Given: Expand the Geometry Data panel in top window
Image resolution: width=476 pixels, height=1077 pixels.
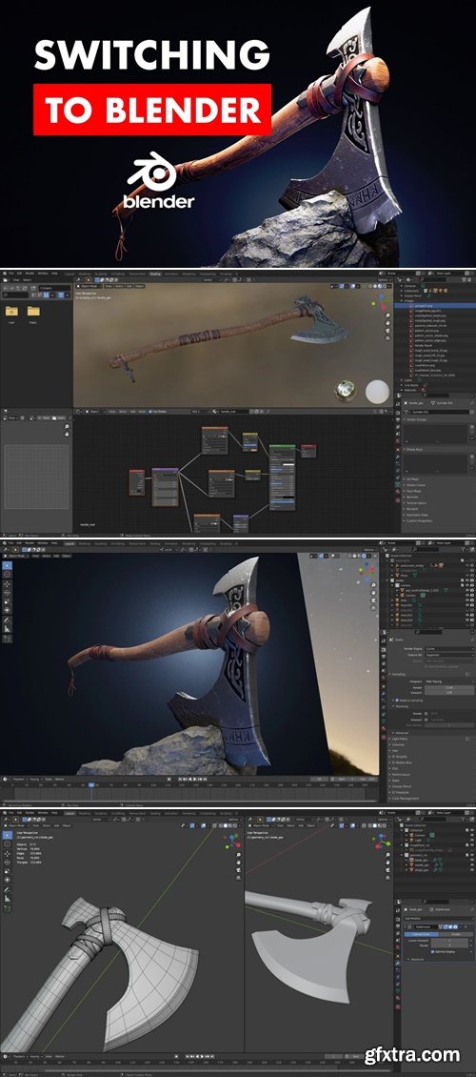Looking at the screenshot, I should pyautogui.click(x=417, y=514).
